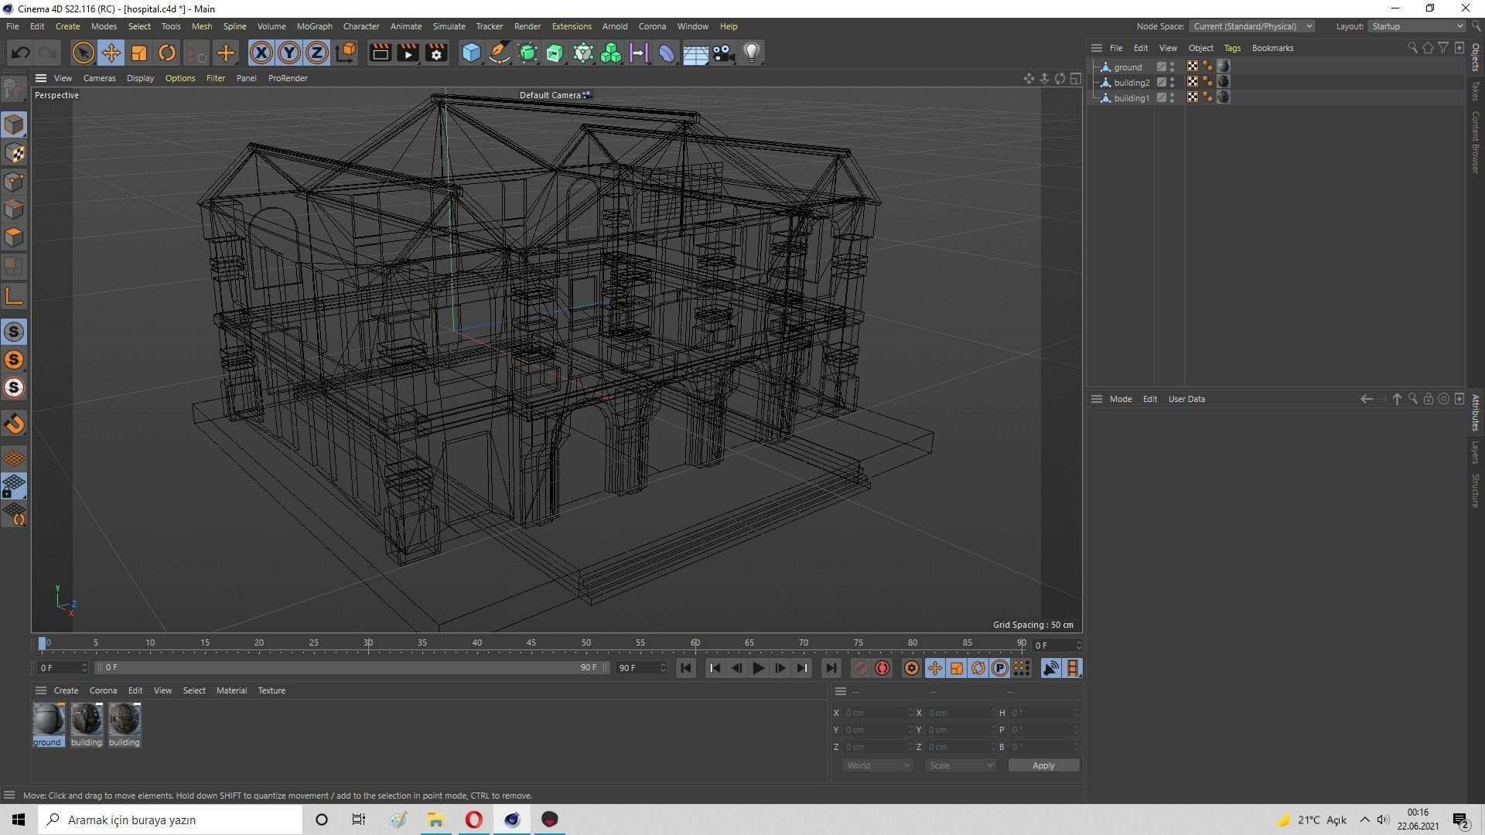Open the Edit Render Settings icon

coord(436,53)
